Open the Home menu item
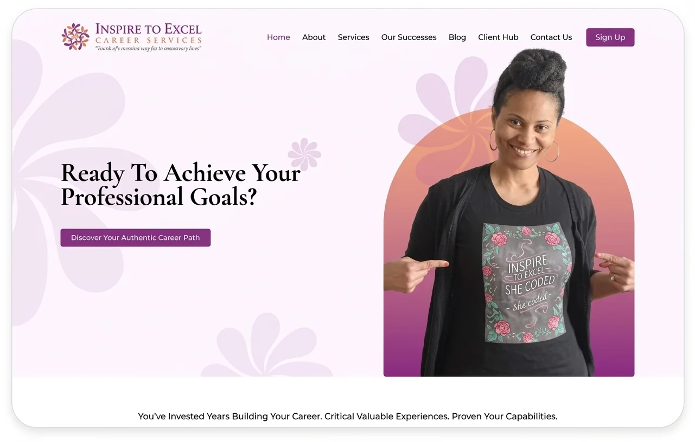The image size is (695, 442). pos(278,37)
